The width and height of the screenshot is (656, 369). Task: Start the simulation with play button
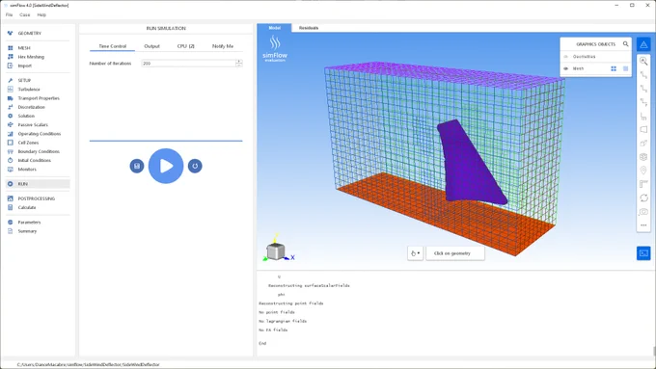tap(166, 166)
